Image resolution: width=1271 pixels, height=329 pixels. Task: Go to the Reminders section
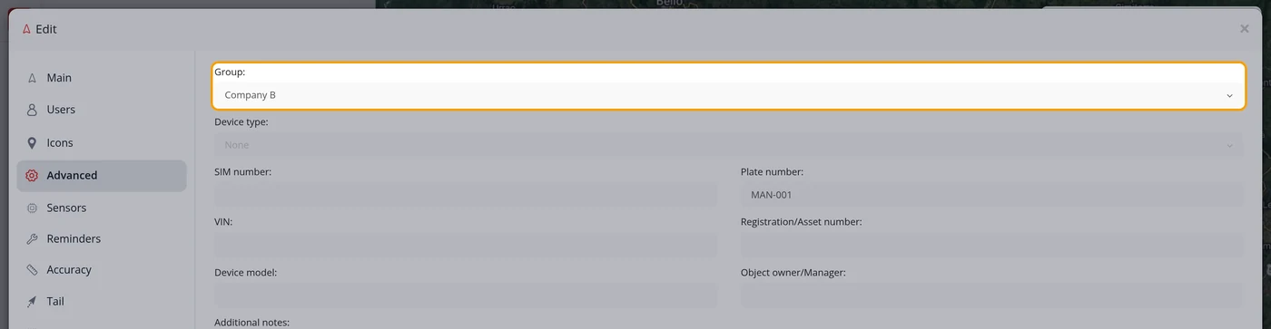102,239
